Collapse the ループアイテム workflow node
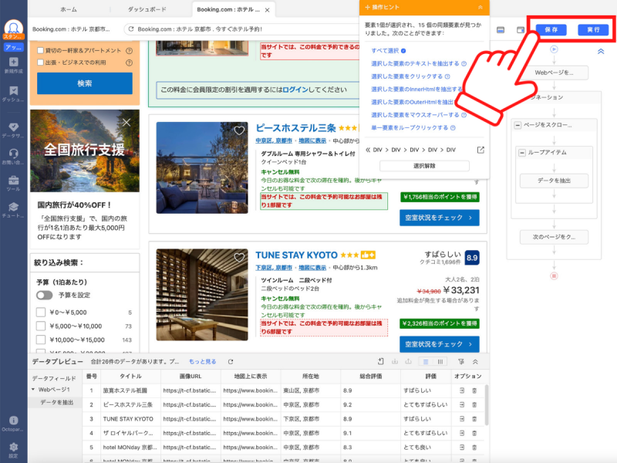This screenshot has width=617, height=463. (522, 153)
